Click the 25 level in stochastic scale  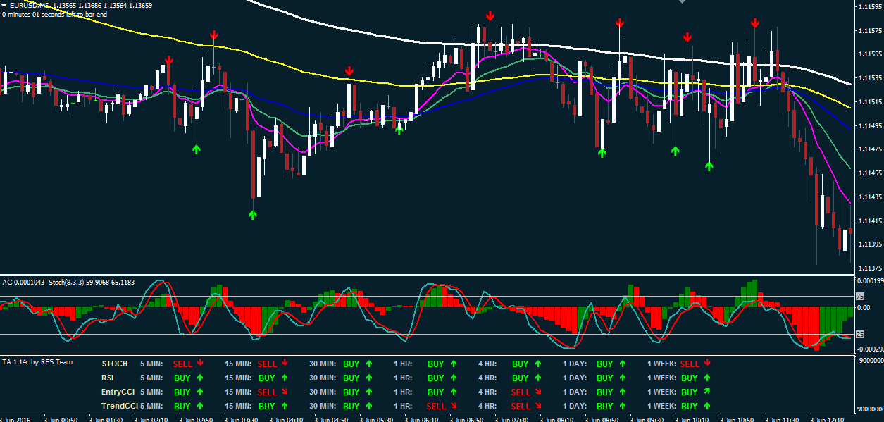tap(859, 334)
